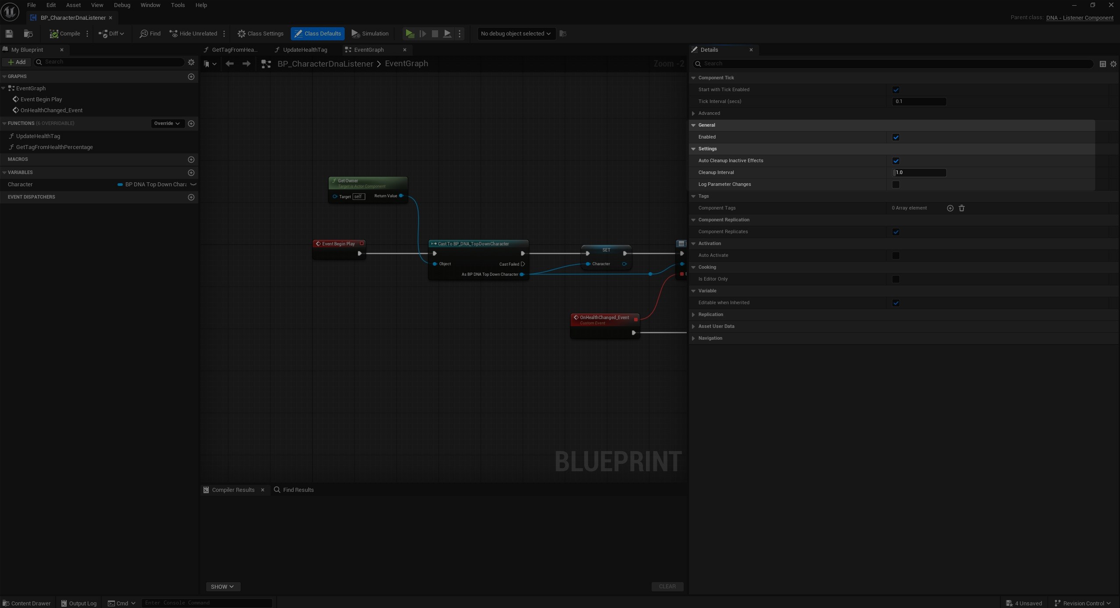Enable the Auto Activate checkbox
Image resolution: width=1120 pixels, height=608 pixels.
coord(896,256)
